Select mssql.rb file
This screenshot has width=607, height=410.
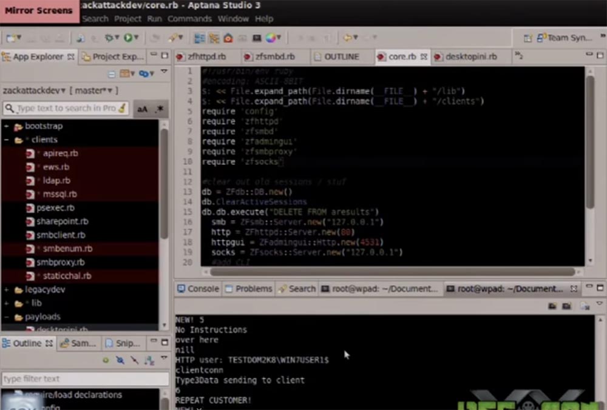tap(59, 194)
